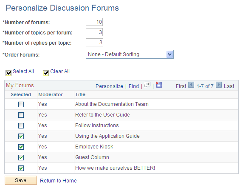Click Yes in the Guest Column row

point(42,157)
